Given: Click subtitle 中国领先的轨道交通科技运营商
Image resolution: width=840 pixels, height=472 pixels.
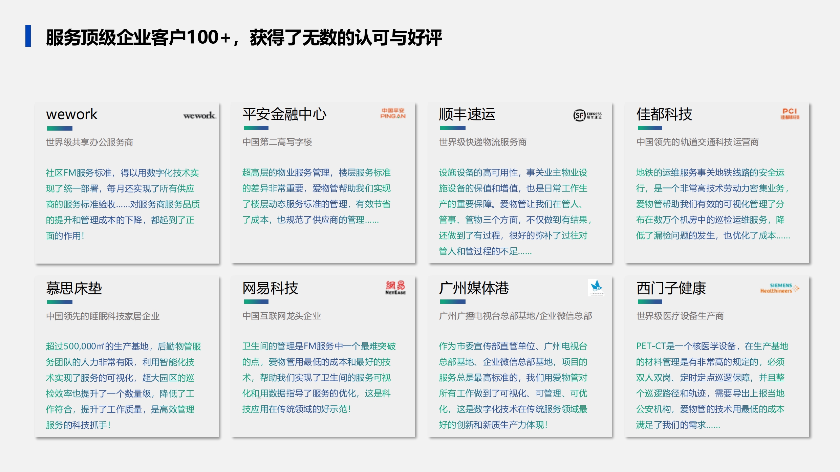Looking at the screenshot, I should point(697,142).
